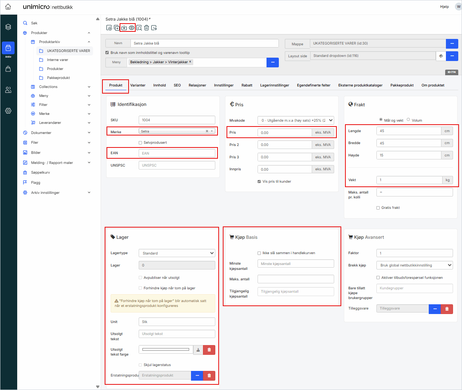The width and height of the screenshot is (462, 390).
Task: Click the blue browse button beside Mappe
Action: (x=452, y=44)
